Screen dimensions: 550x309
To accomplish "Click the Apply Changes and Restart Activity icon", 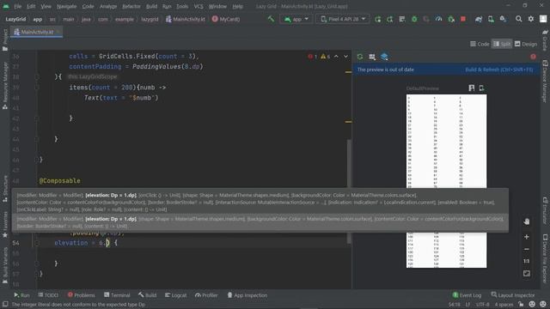I will tap(378, 19).
